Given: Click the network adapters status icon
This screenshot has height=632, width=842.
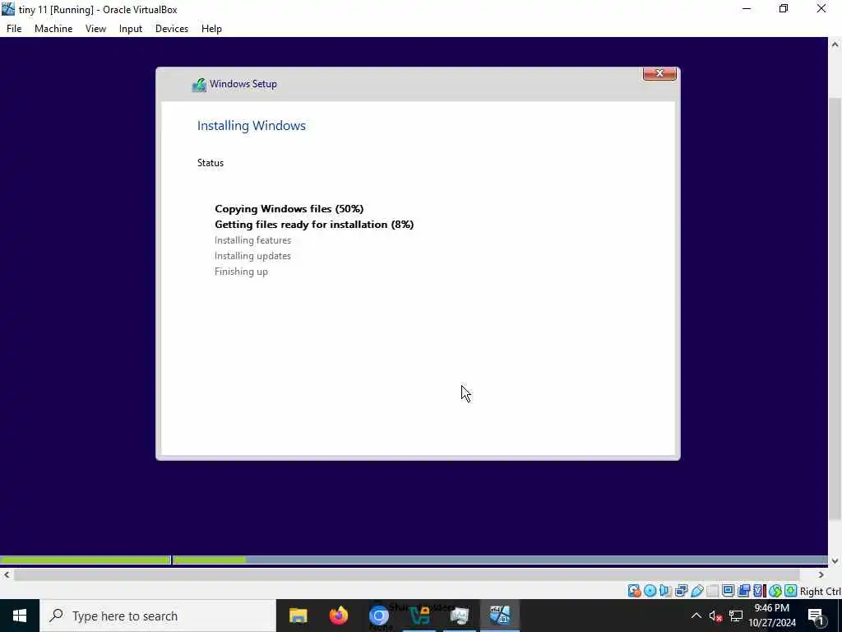Looking at the screenshot, I should click(x=681, y=591).
